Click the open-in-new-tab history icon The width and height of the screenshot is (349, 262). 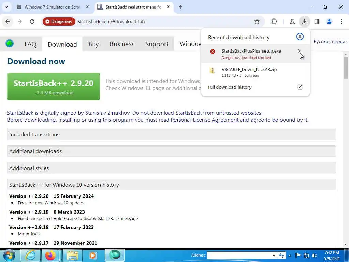point(300,87)
